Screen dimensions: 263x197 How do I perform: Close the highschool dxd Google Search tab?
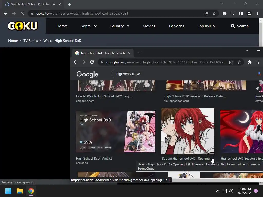129,53
